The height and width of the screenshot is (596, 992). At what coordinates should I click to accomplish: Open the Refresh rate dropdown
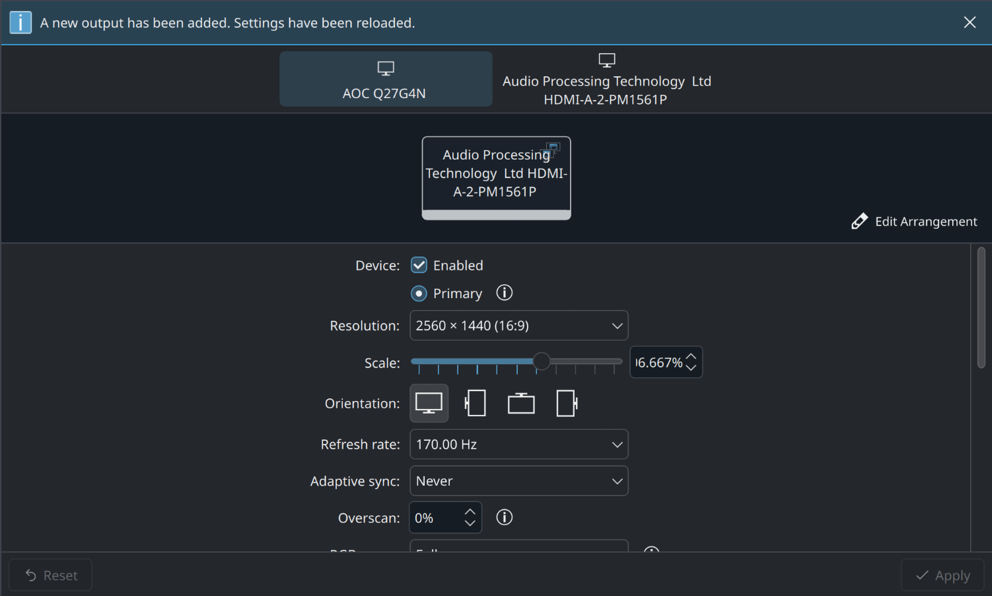tap(518, 444)
